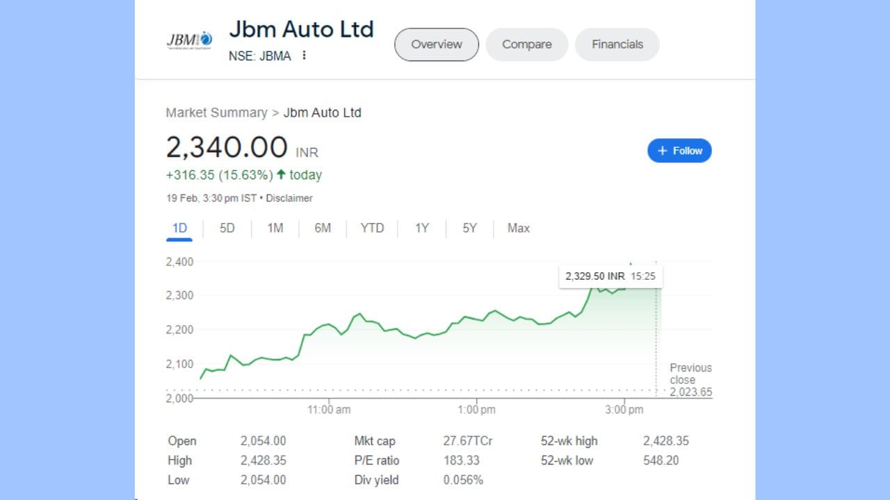Switch chart to 5D range
890x500 pixels.
227,228
